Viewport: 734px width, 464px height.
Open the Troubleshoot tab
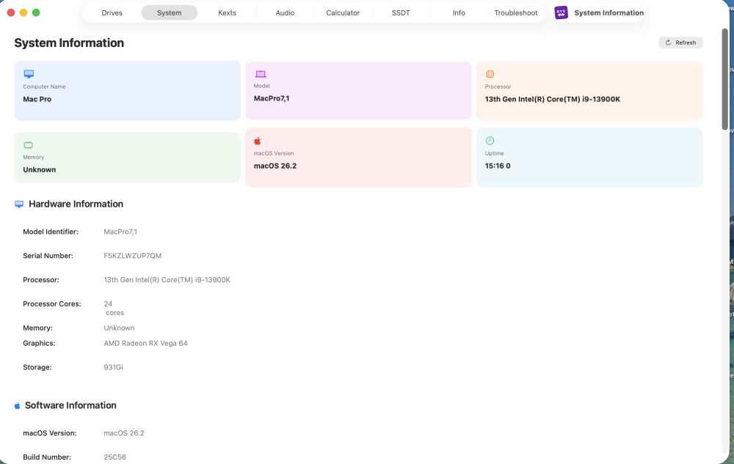pyautogui.click(x=516, y=12)
